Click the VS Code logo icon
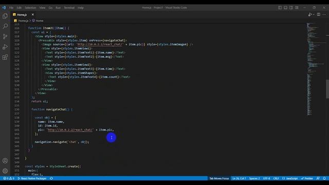Screen dimensions: 329x185 [4, 8]
